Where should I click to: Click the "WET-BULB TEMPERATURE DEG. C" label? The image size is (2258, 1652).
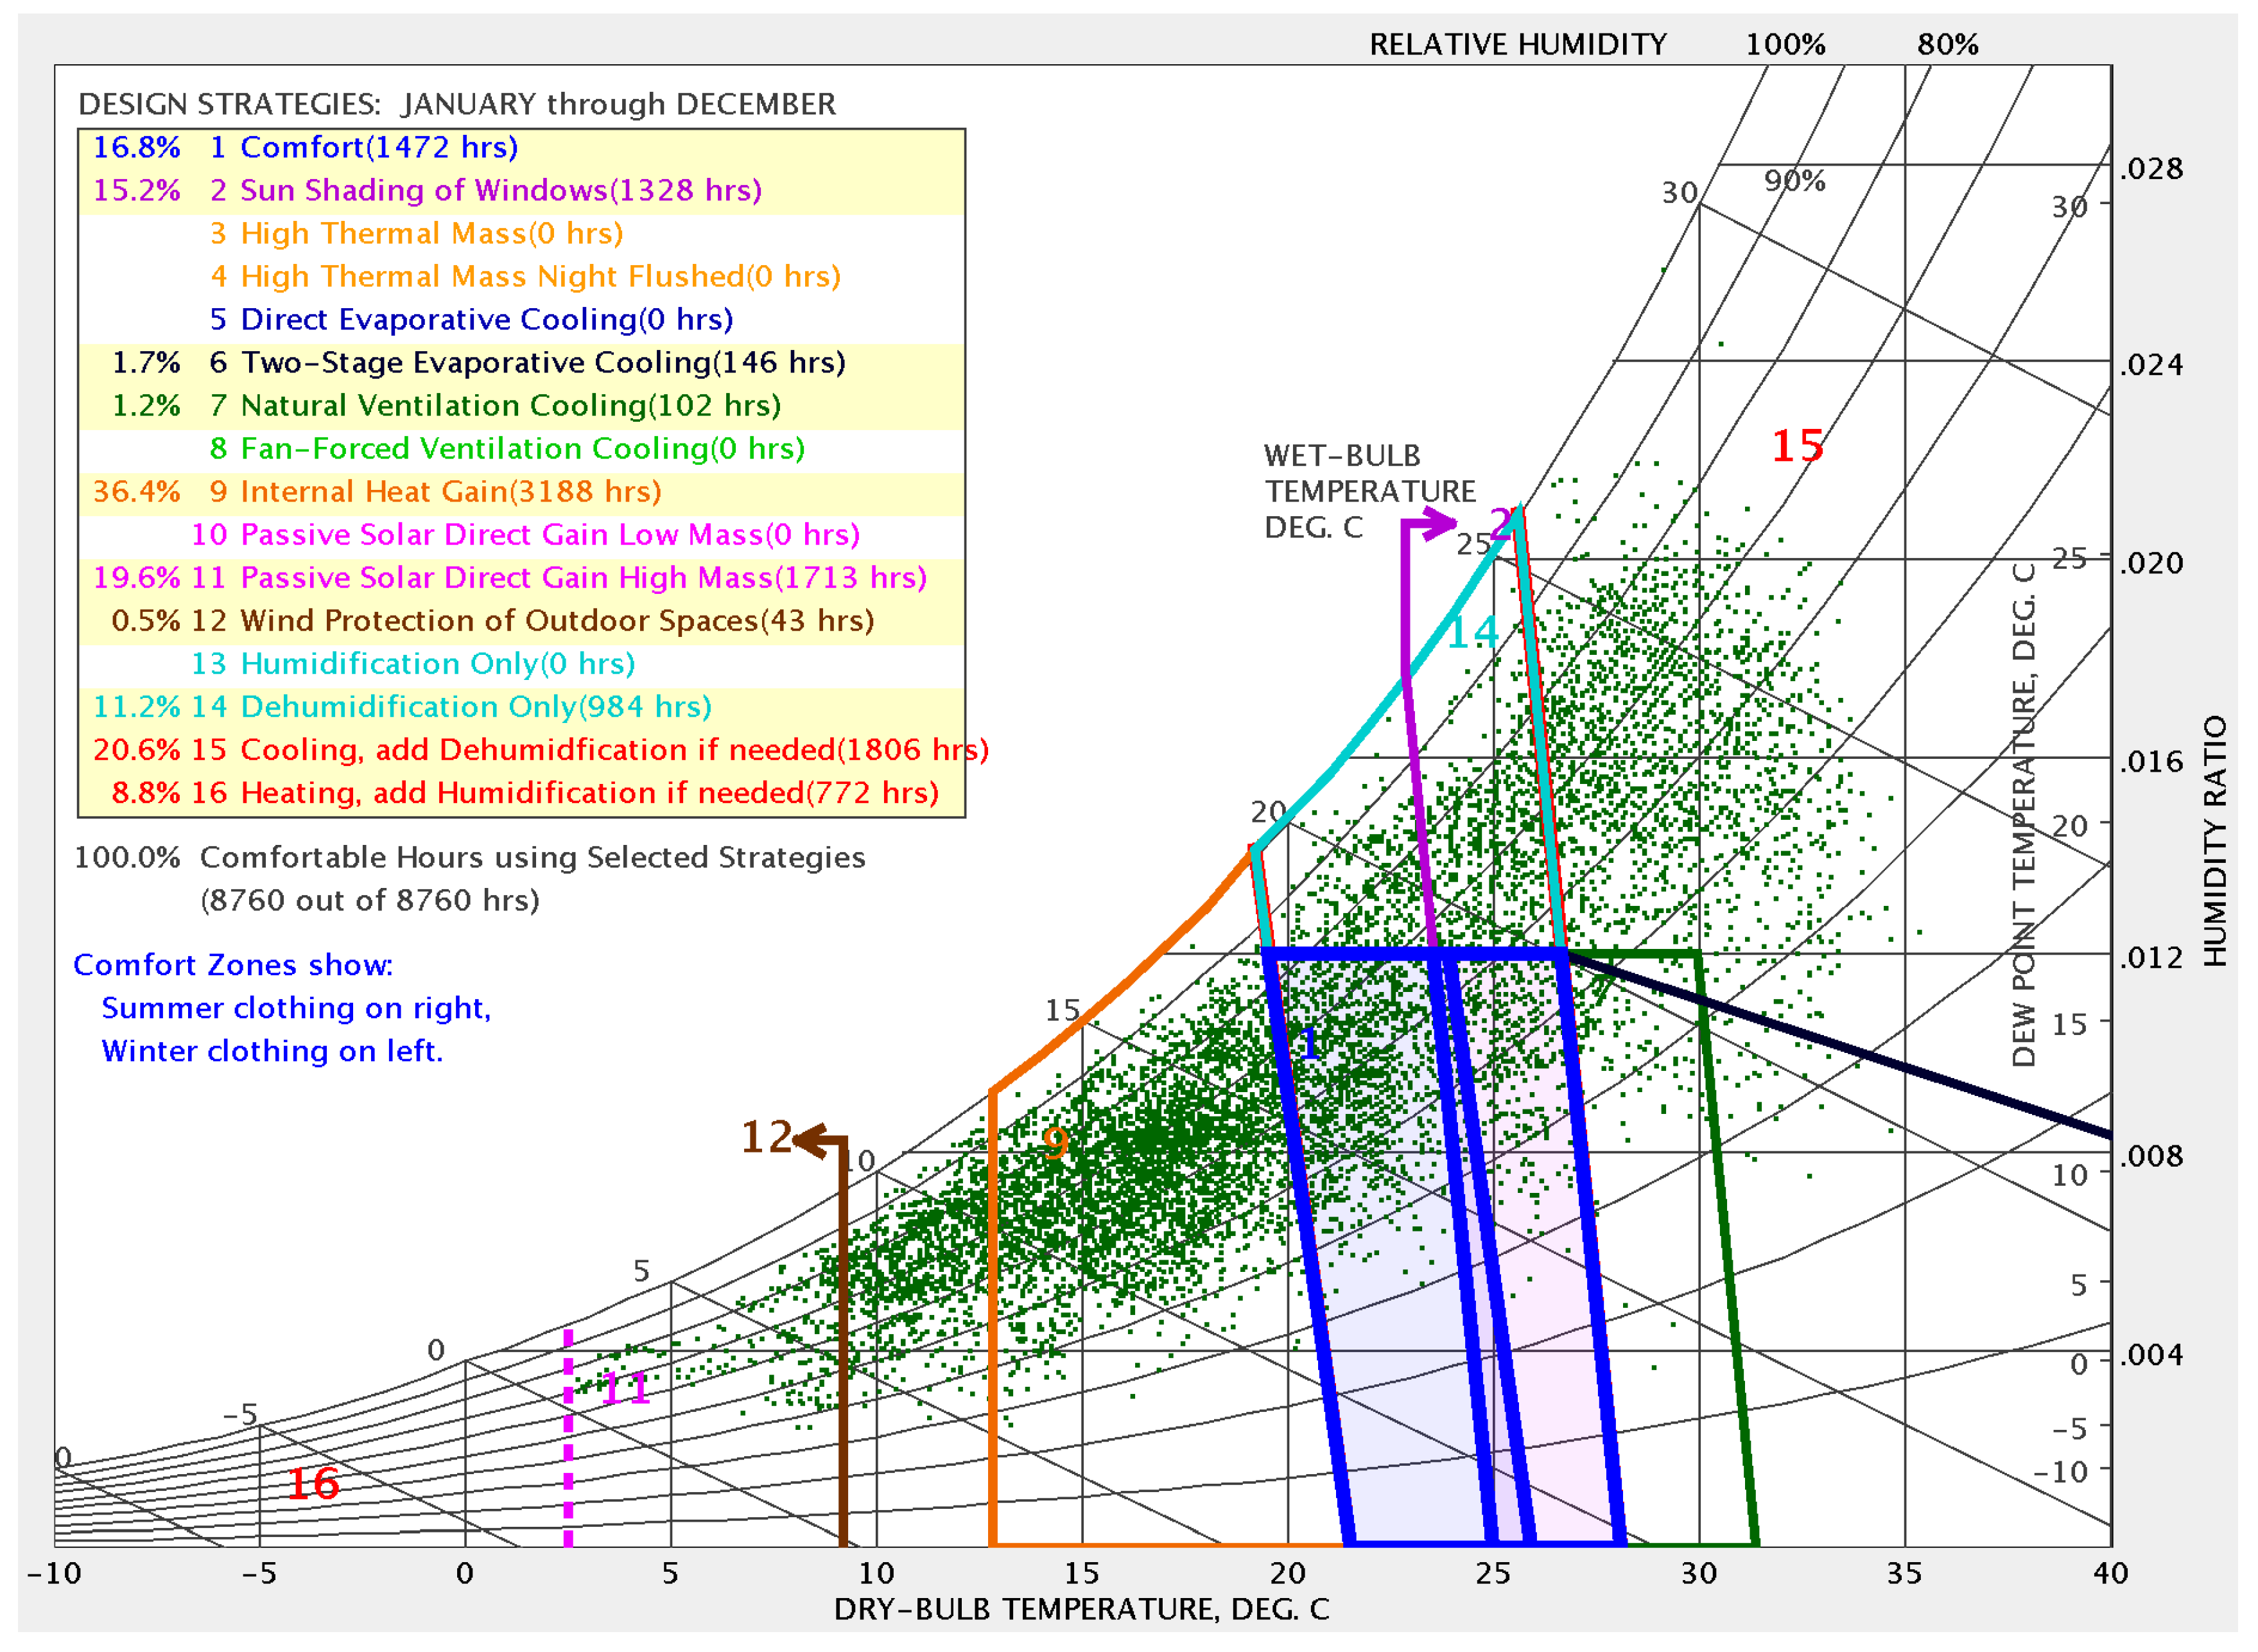(1369, 492)
